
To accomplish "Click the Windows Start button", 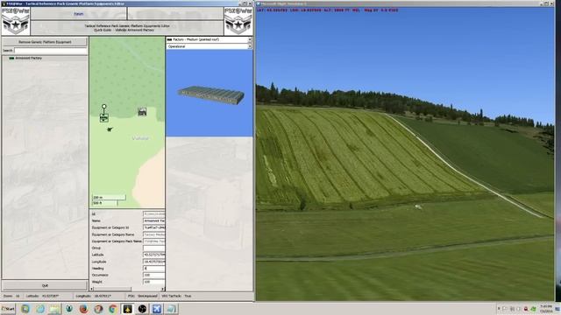I will [8, 309].
